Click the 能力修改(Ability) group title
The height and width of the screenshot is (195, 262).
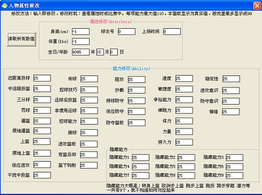pos(132,68)
